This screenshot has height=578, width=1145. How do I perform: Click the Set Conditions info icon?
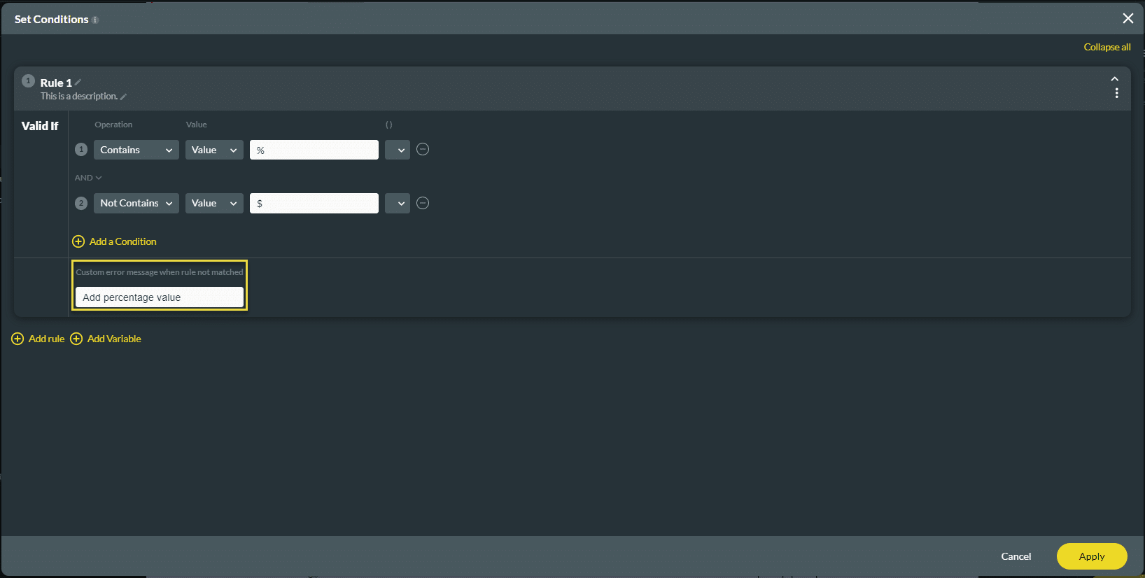(x=94, y=19)
